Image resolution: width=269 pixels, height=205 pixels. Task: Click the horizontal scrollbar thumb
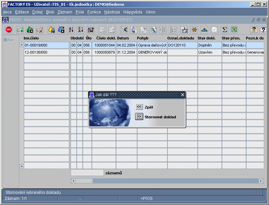coord(84,181)
